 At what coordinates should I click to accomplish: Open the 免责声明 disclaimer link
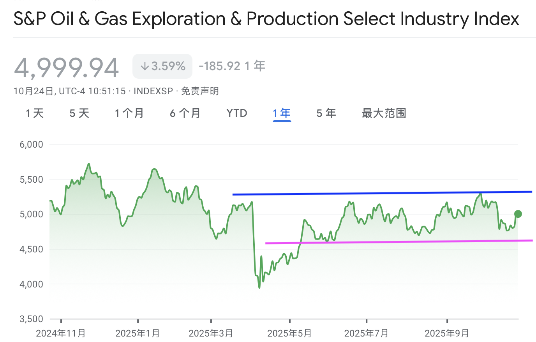[x=200, y=91]
